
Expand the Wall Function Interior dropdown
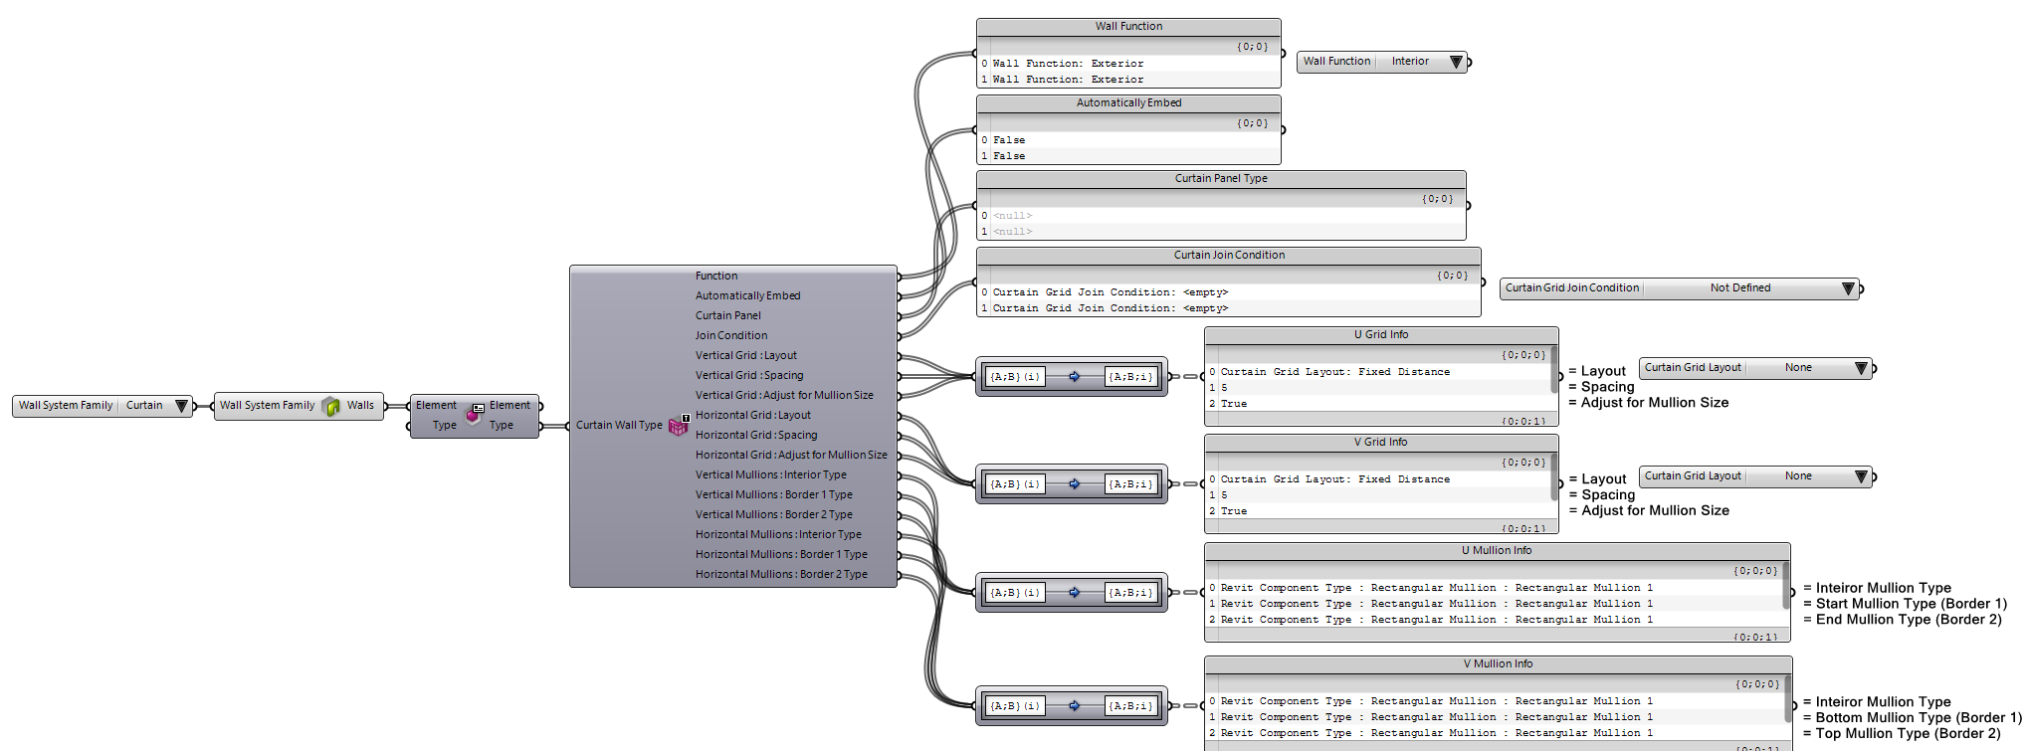pyautogui.click(x=1456, y=62)
